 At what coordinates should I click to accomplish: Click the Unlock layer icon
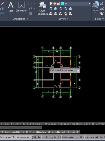65,14
